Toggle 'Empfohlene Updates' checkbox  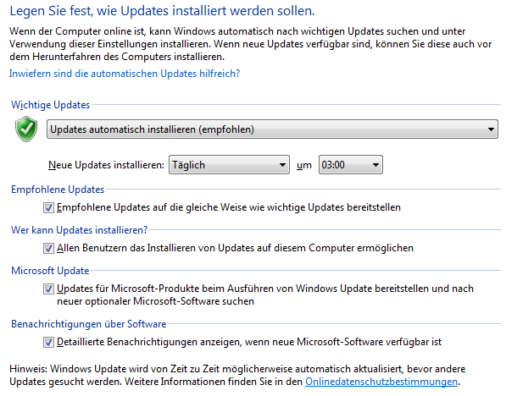pyautogui.click(x=48, y=207)
